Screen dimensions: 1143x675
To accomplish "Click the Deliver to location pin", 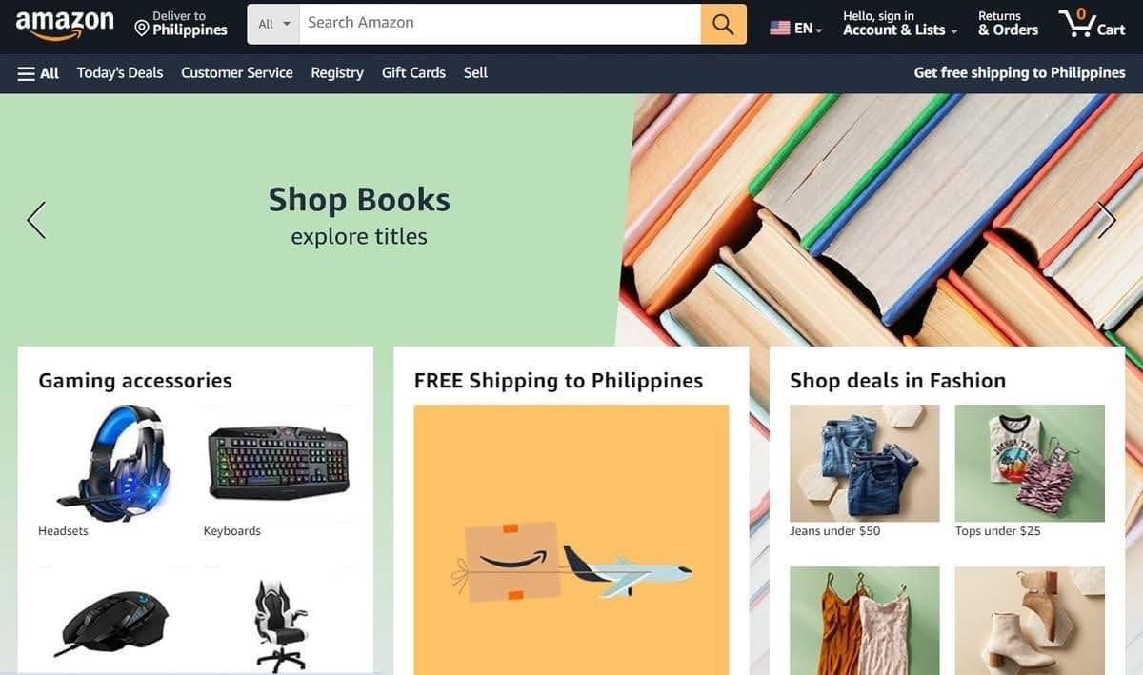I will tap(142, 30).
